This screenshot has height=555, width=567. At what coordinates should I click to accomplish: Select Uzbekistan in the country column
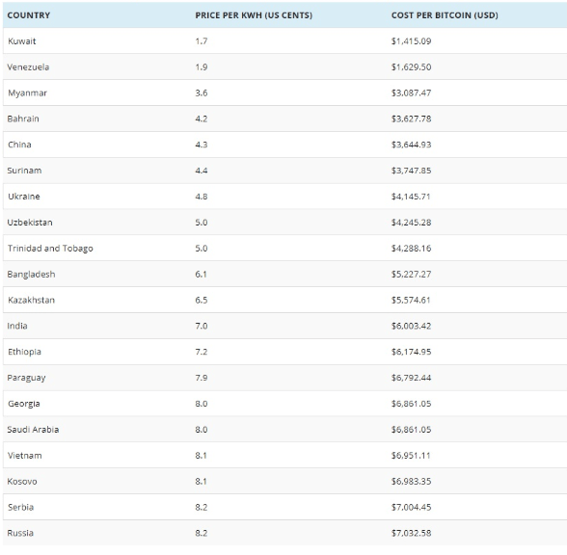tap(30, 223)
